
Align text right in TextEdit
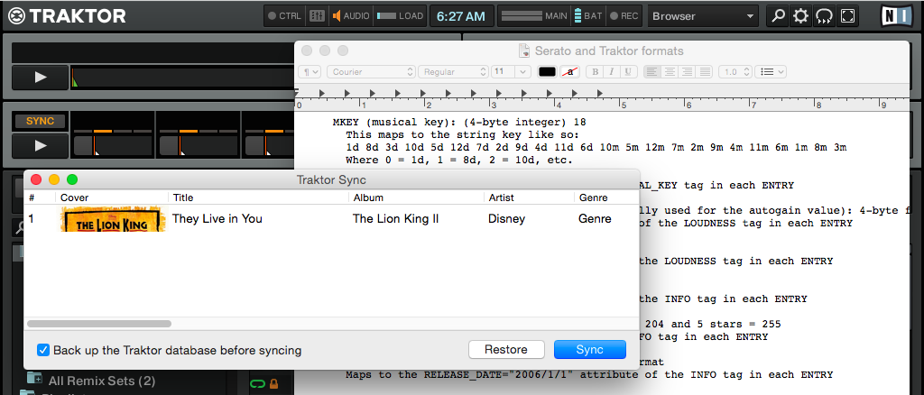687,72
